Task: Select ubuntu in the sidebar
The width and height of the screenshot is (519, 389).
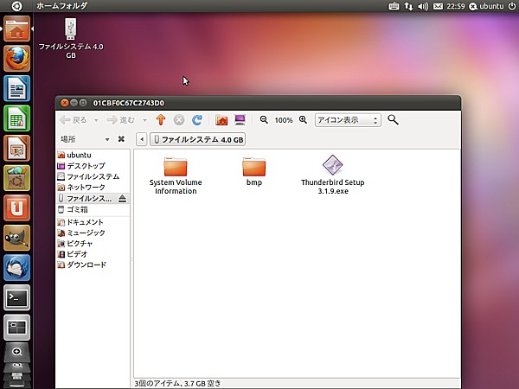Action: point(93,155)
